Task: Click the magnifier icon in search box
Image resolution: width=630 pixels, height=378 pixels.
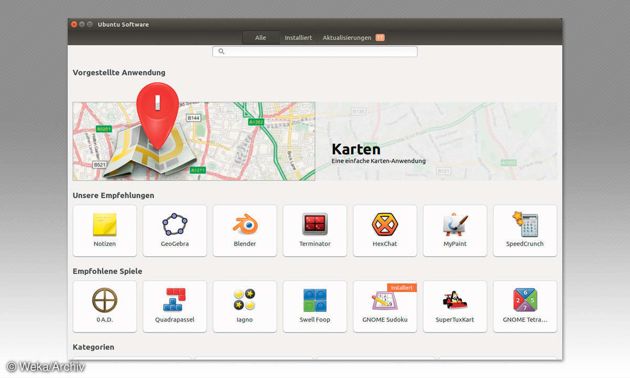Action: (x=221, y=51)
